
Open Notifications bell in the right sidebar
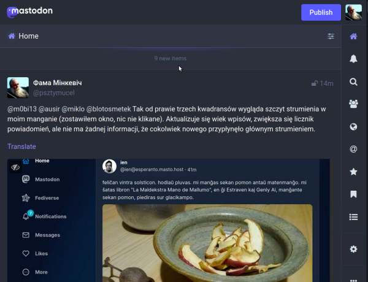[353, 59]
